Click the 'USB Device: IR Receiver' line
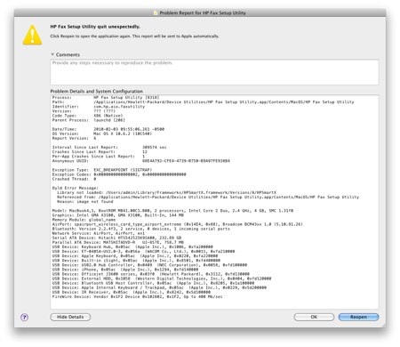400x347 pixels. [132, 292]
